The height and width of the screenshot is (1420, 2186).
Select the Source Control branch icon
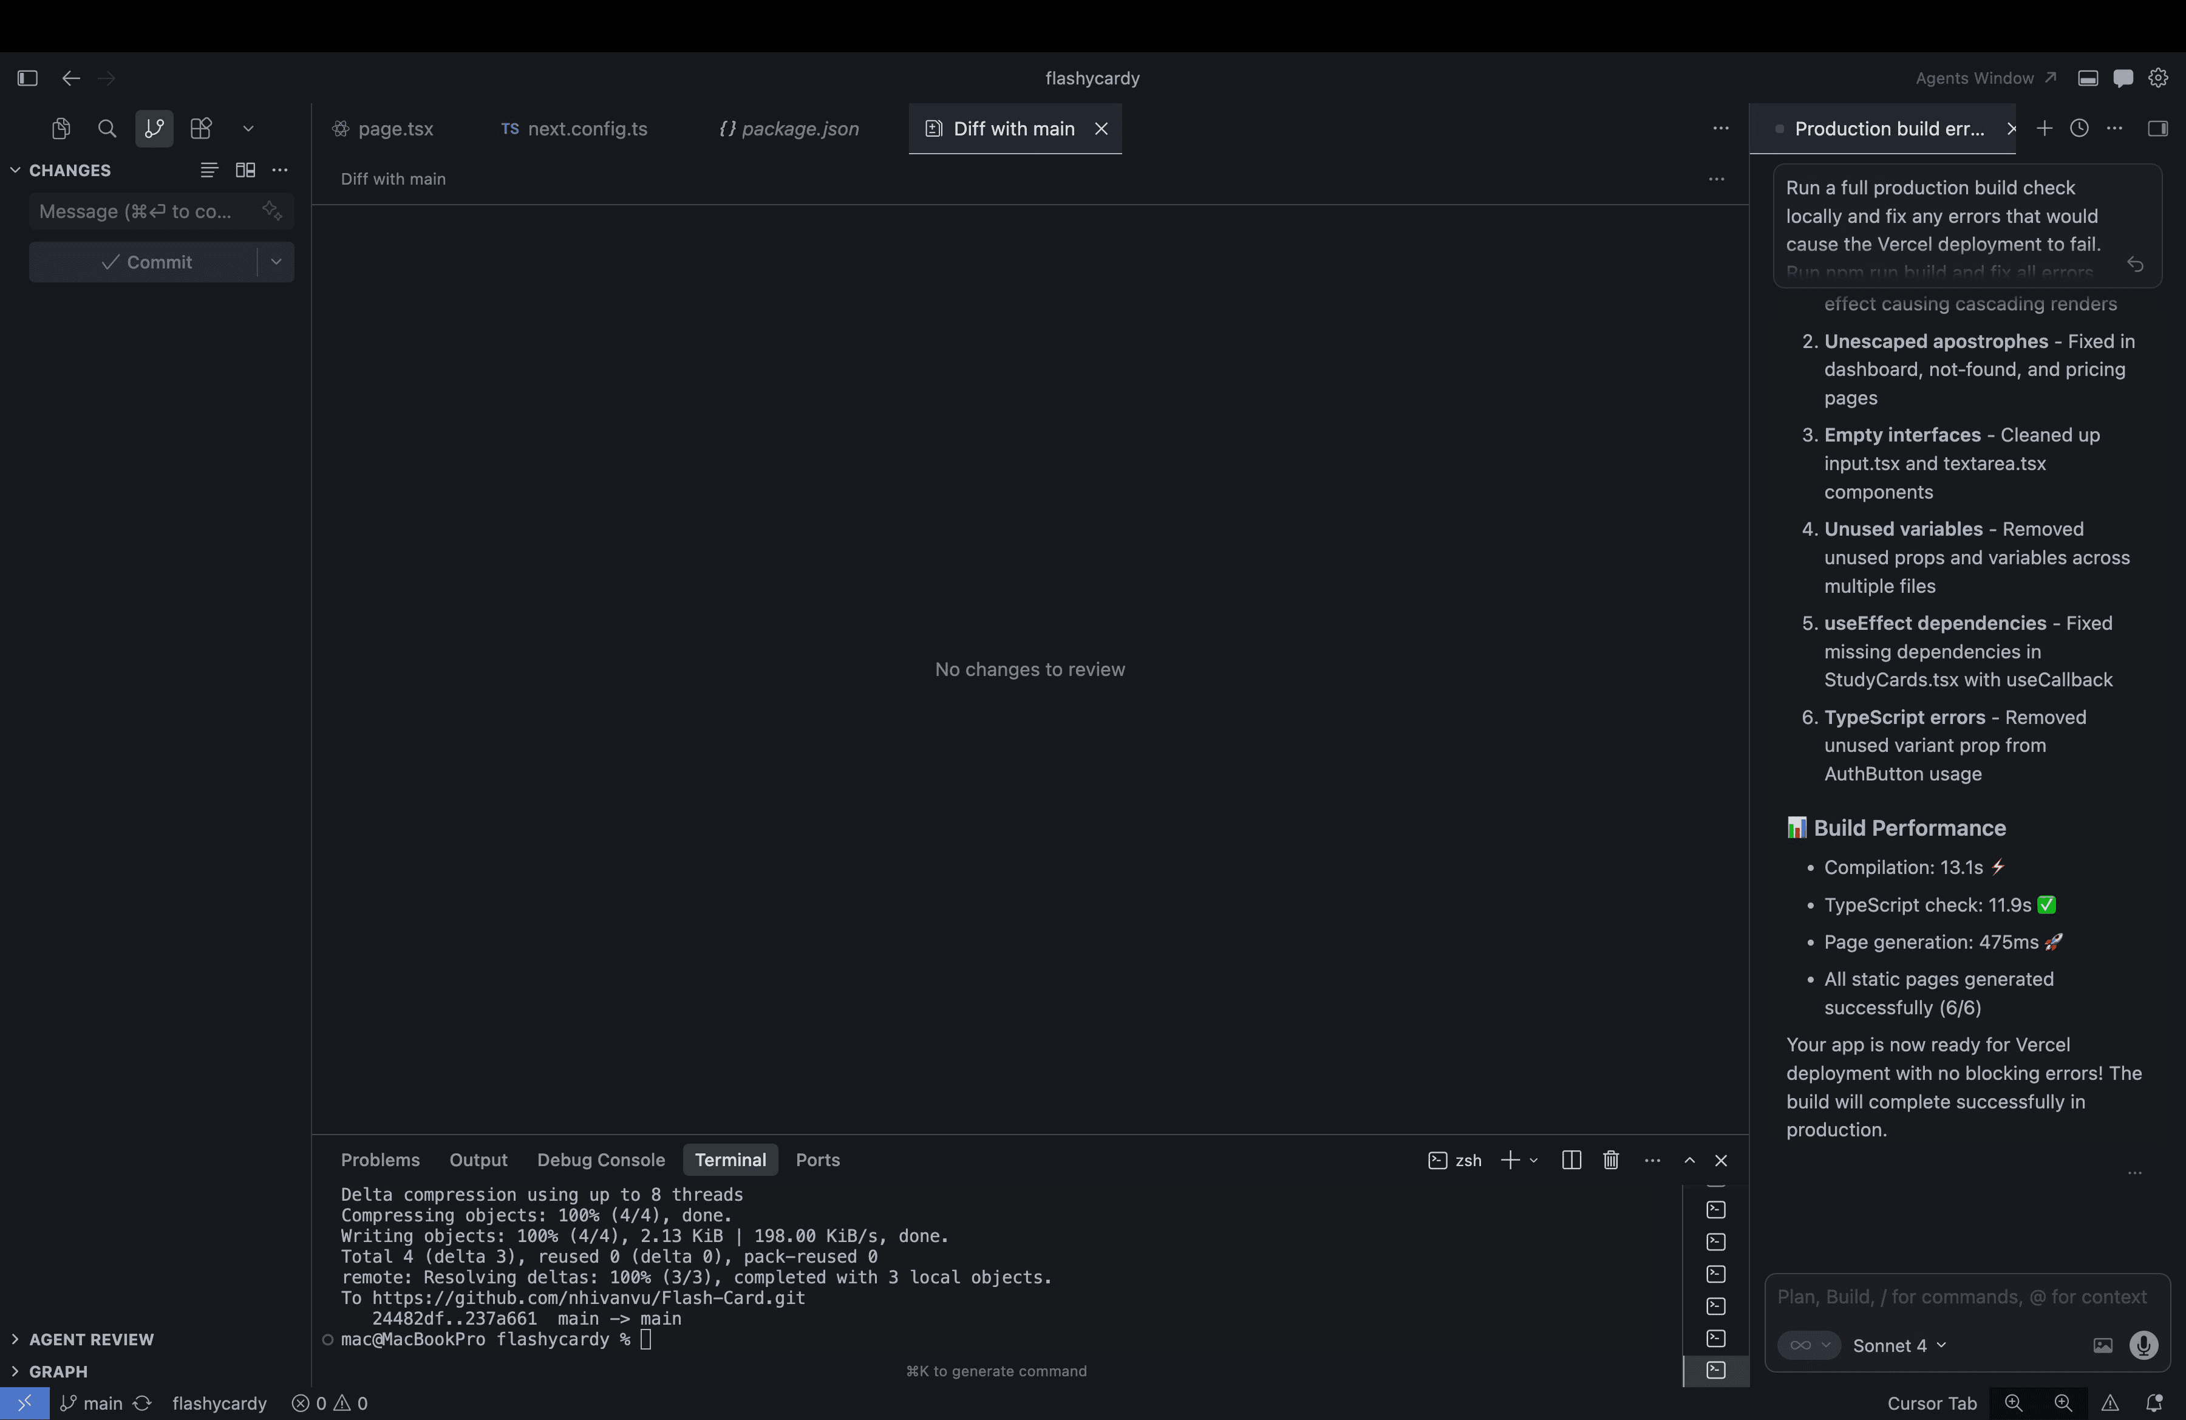pyautogui.click(x=154, y=129)
